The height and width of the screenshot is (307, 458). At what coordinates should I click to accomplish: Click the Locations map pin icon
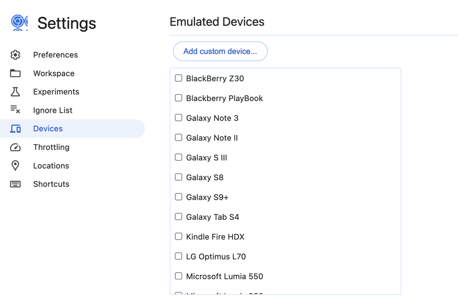[15, 165]
